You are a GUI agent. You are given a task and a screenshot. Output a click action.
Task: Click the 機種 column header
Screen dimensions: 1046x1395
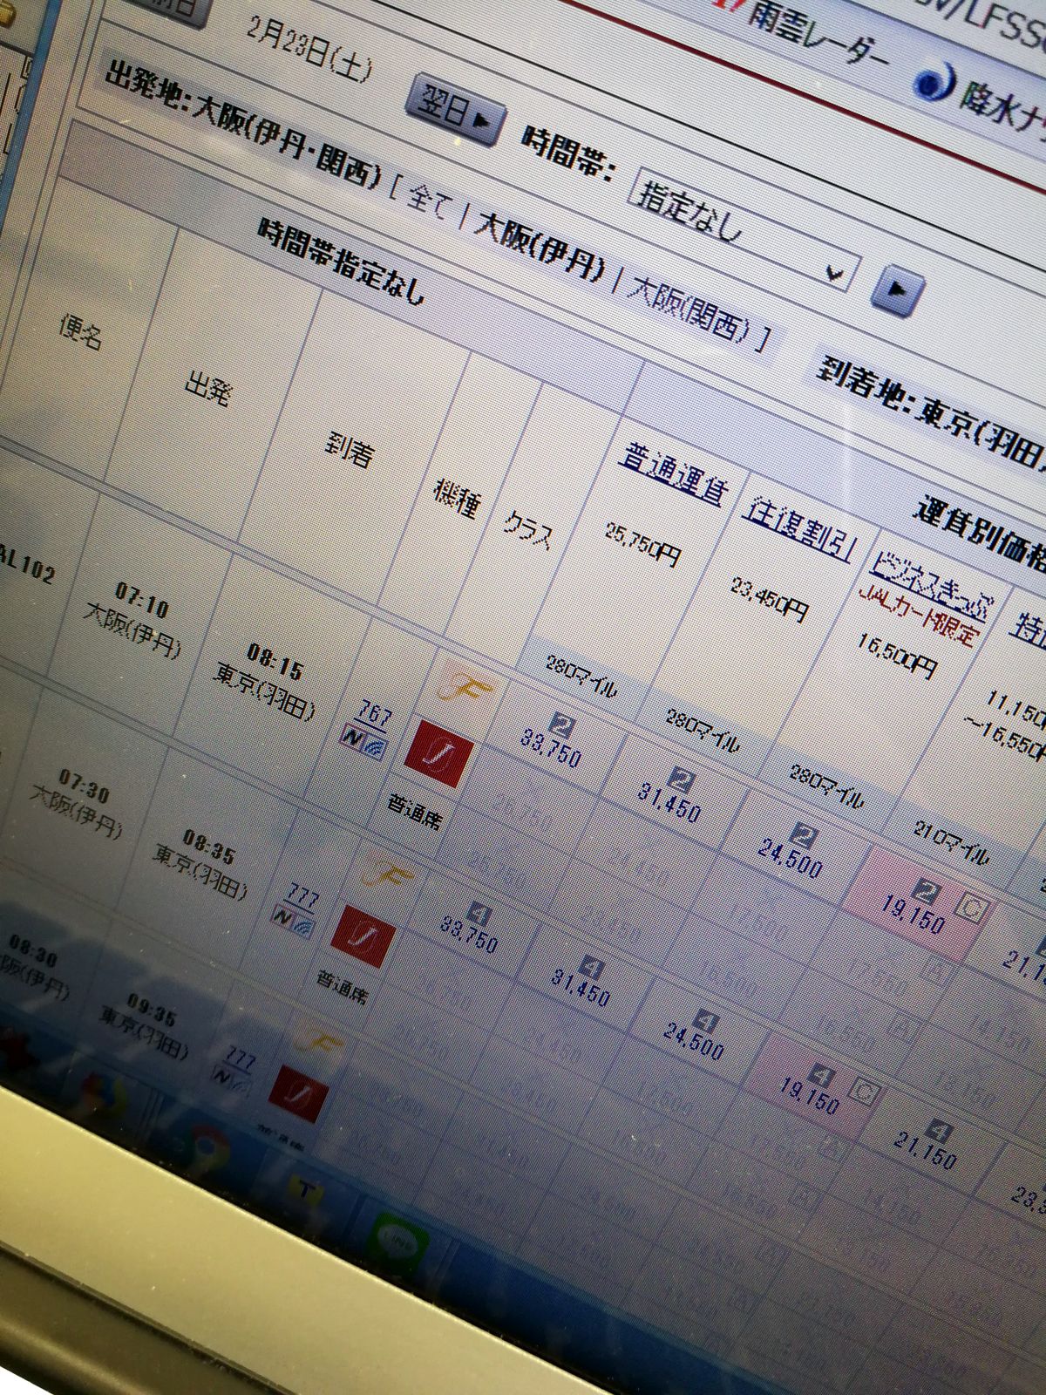(455, 500)
